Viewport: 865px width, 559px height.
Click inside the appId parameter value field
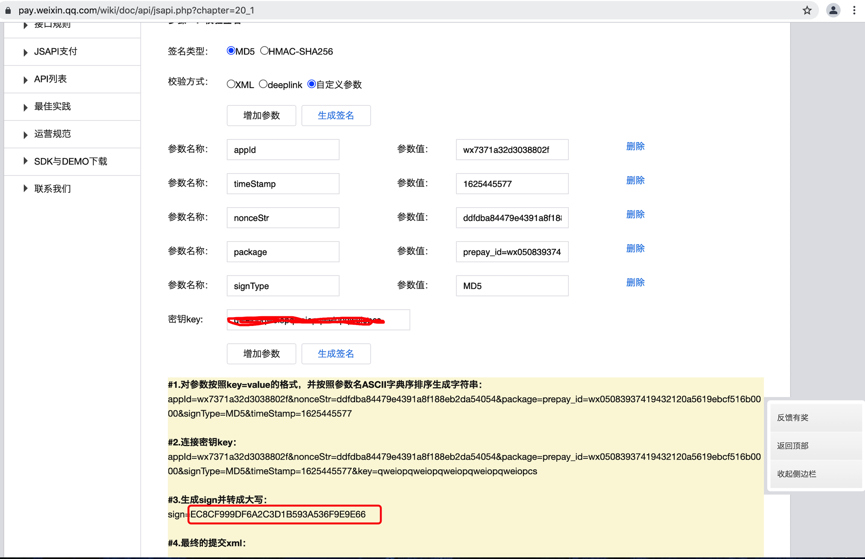[512, 149]
